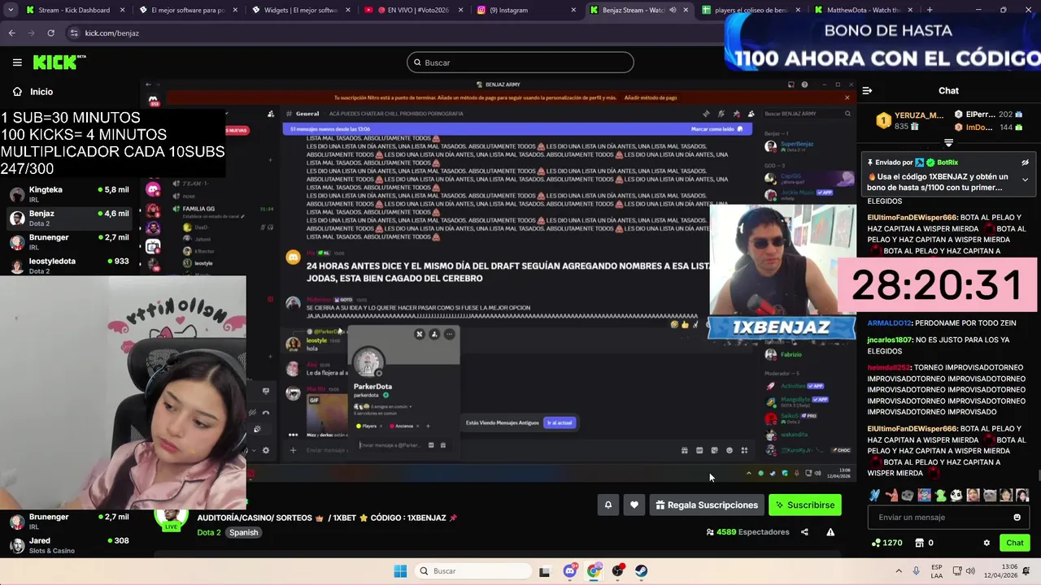Click the green Suscribirse button
The image size is (1041, 585).
(805, 505)
